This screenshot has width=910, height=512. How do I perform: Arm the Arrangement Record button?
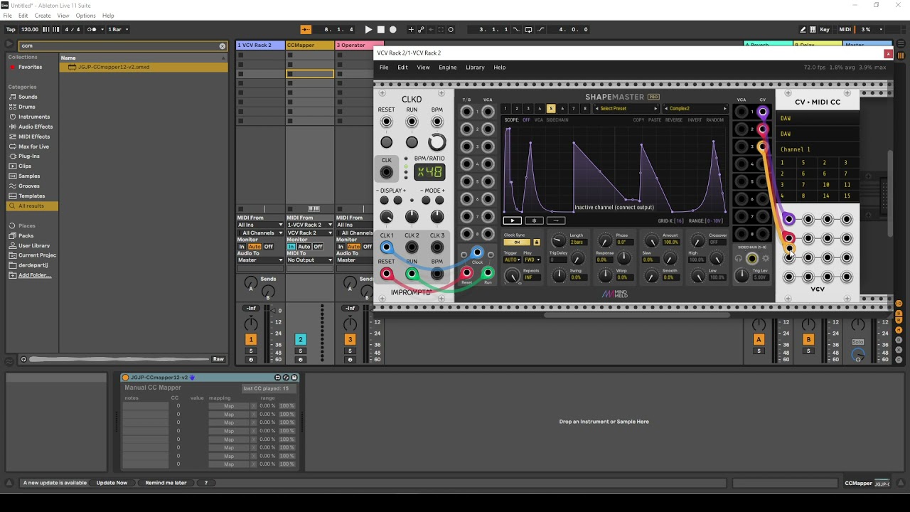coord(392,29)
